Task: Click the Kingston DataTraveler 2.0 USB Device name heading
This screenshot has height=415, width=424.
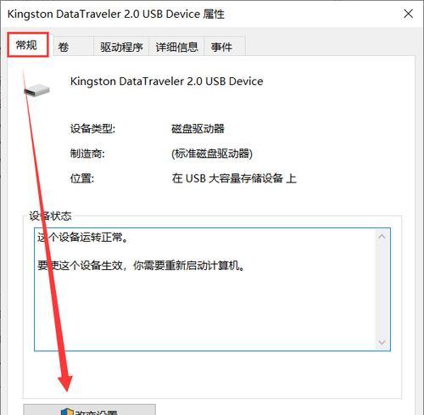Action: (x=167, y=81)
